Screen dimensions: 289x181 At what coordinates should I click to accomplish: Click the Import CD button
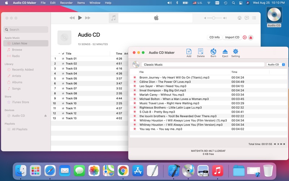[232, 37]
